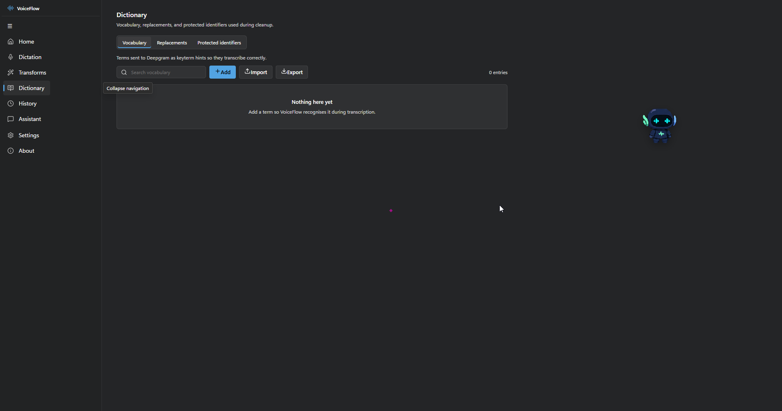The width and height of the screenshot is (782, 411).
Task: Open the About page
Action: click(x=26, y=151)
